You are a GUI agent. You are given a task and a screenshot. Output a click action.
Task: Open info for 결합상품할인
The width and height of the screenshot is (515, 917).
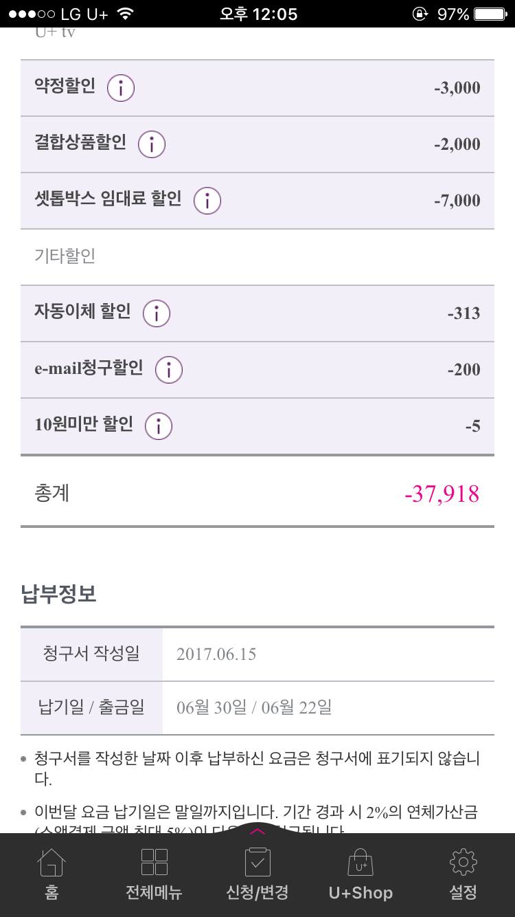point(152,144)
